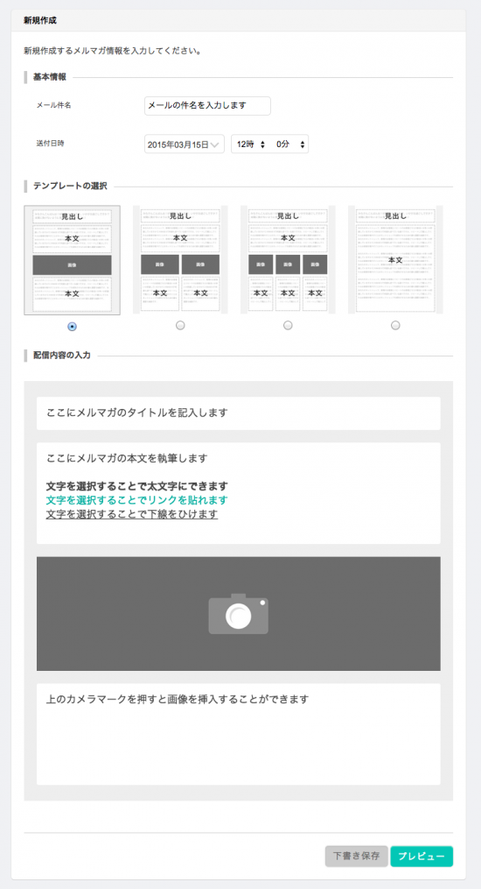481x889 pixels.
Task: Open the 0分 minute selector
Action: 289,144
